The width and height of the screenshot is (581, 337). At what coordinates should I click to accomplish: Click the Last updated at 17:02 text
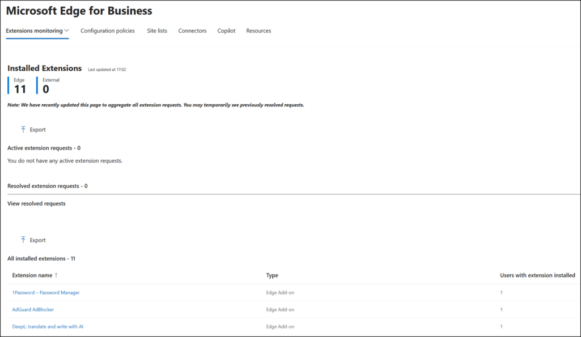[x=107, y=70]
